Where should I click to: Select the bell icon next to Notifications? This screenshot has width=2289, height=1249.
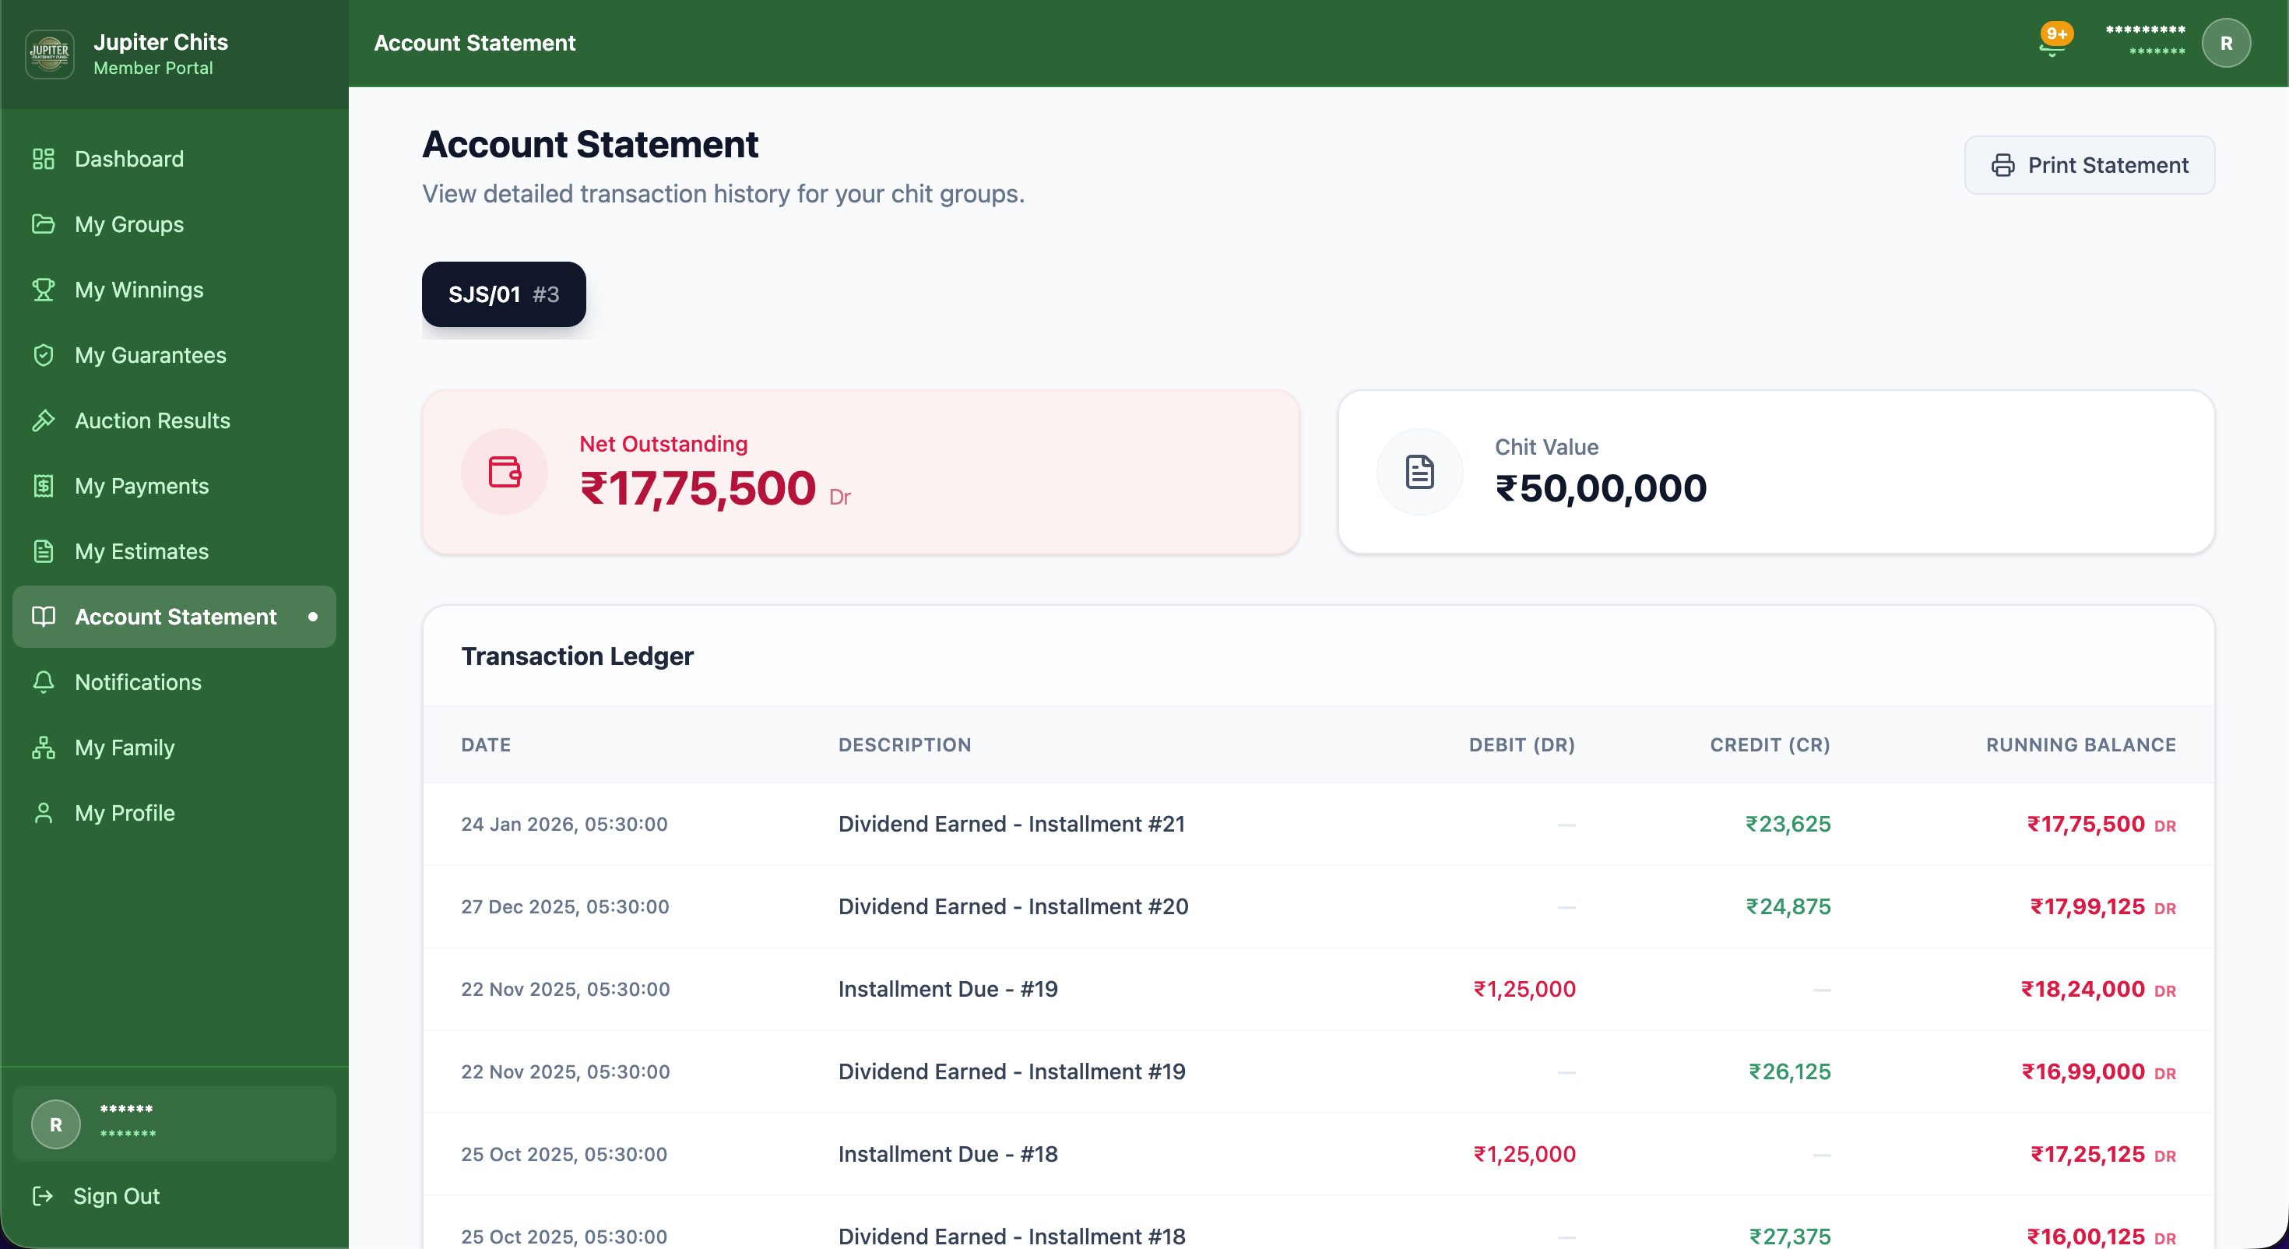44,682
